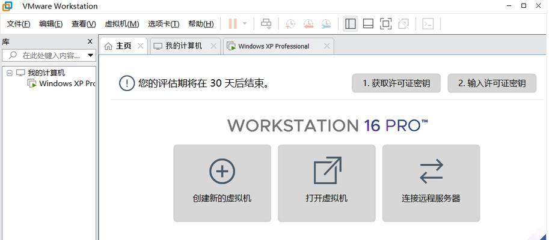Select Windows XP Pro in library tree
This screenshot has width=549, height=240.
[67, 83]
